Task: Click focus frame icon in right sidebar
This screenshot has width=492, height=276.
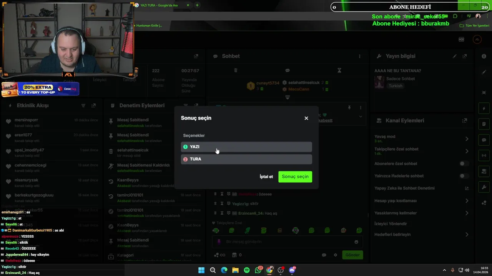Action: click(484, 92)
